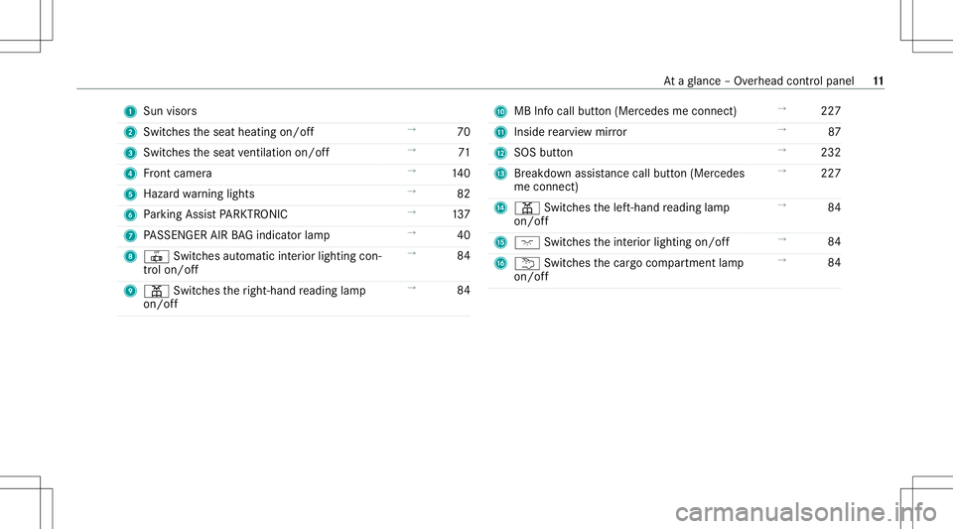Viewport: 953px width, 529px height.
Task: Click page 232 reference for SOS button
Action: coord(831,153)
